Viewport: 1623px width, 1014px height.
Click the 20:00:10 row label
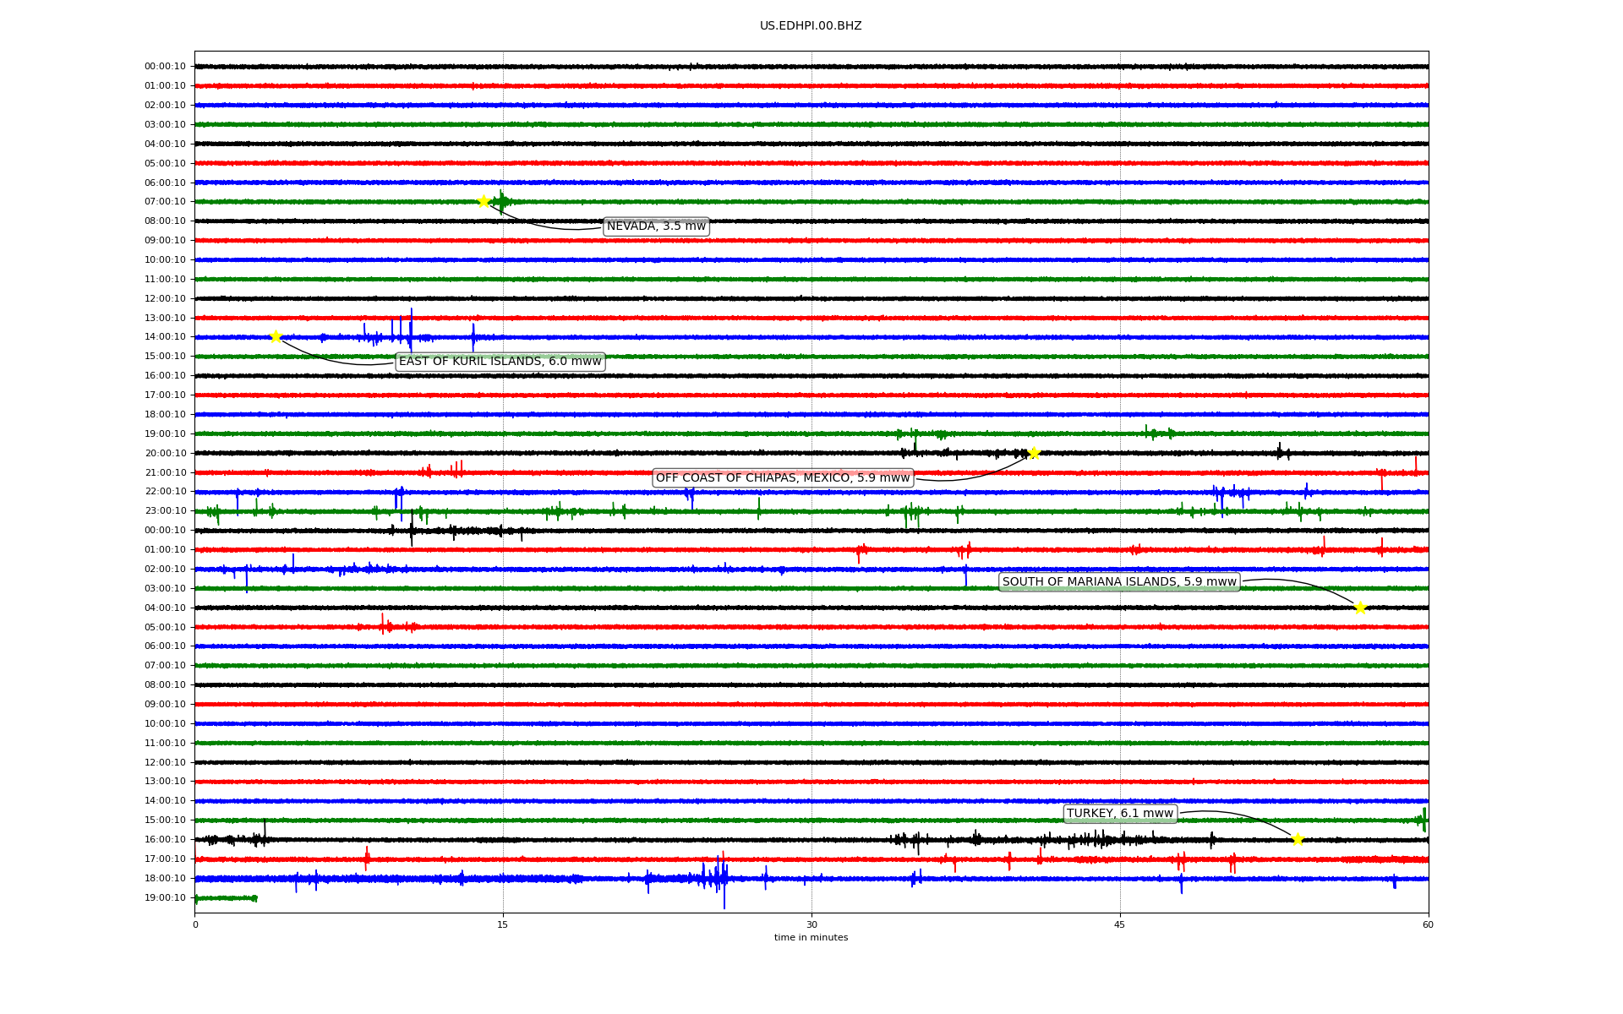(x=165, y=454)
